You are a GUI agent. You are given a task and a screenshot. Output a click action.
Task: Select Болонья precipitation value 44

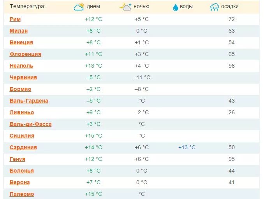(232, 171)
